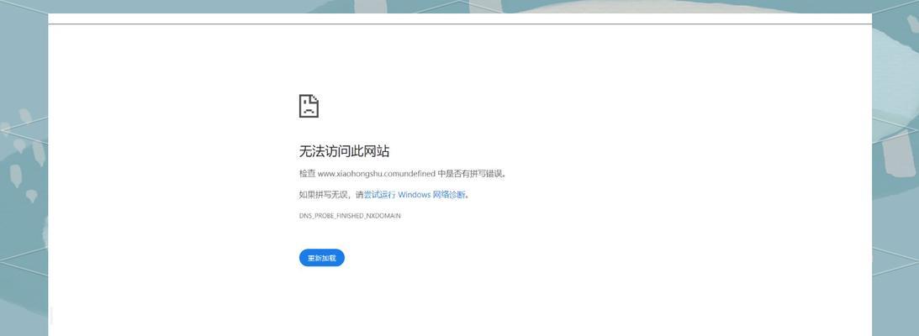Click the DNS_PROBE_FINISHED_NXDOMAIN error code

[350, 216]
